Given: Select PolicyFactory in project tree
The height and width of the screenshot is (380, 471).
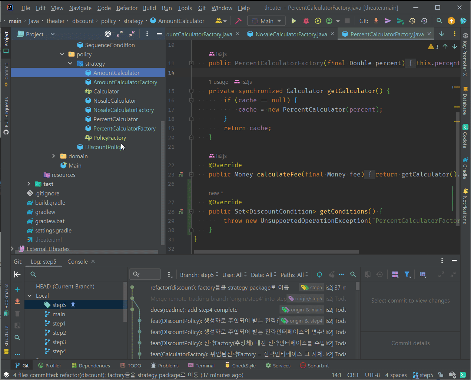Looking at the screenshot, I should 109,138.
